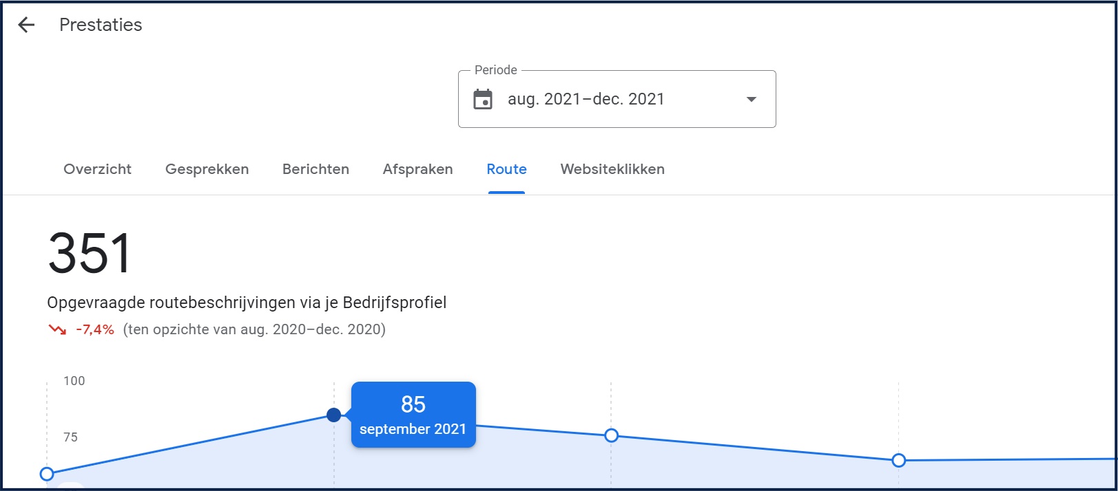This screenshot has height=491, width=1118.
Task: Open the Websiteklikken tab
Action: click(x=612, y=169)
